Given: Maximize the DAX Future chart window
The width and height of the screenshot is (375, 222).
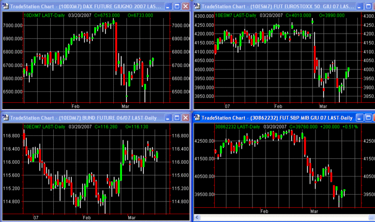Looking at the screenshot, I should [x=176, y=6].
